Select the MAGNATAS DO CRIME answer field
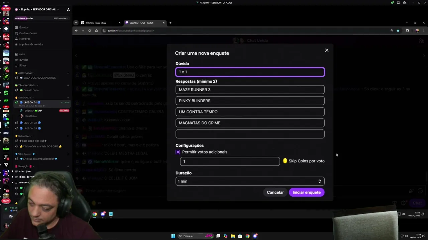Image resolution: width=428 pixels, height=240 pixels. [250, 123]
